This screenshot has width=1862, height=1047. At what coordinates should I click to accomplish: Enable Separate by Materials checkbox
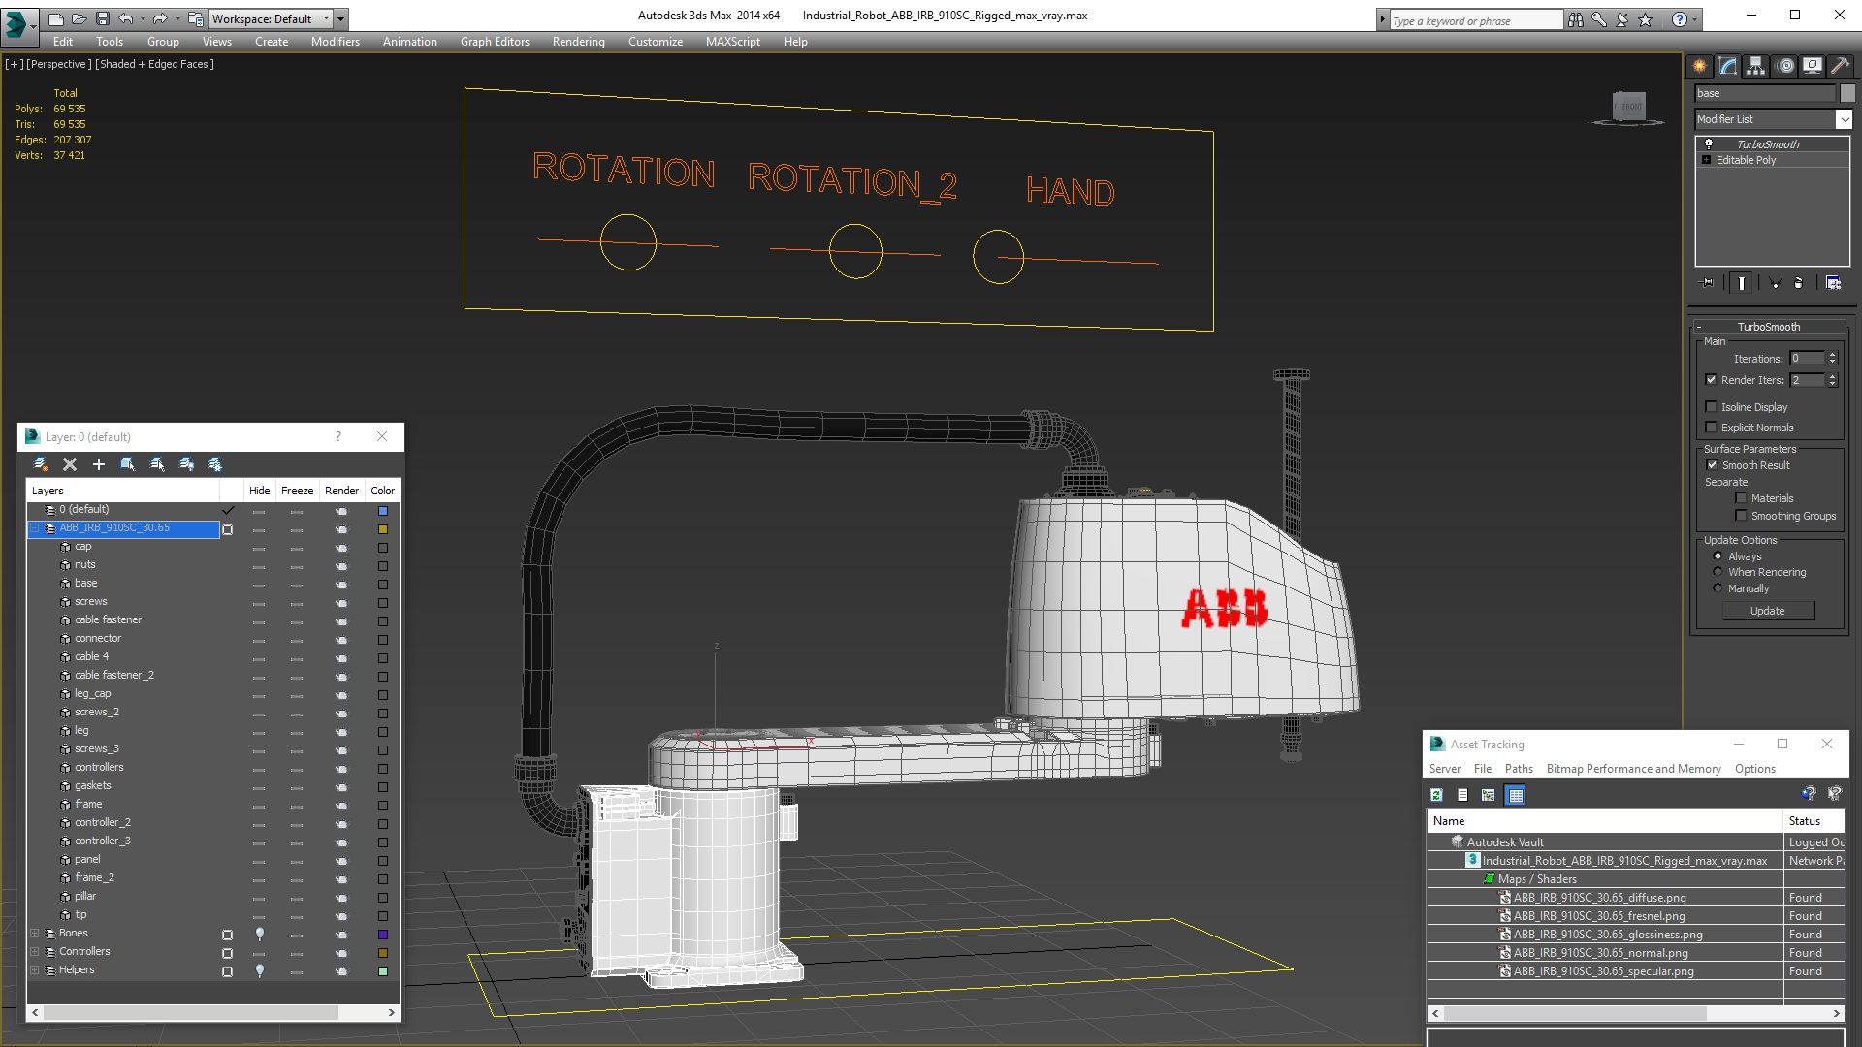[1741, 498]
